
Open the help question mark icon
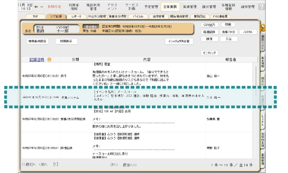coord(261,7)
